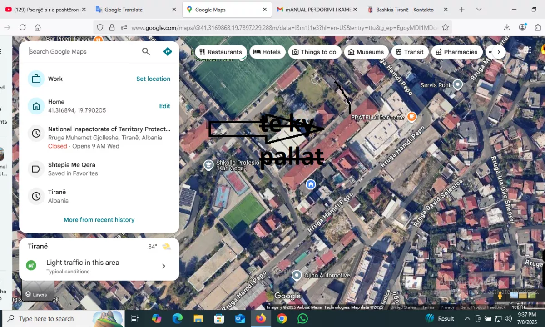Open More from recent history
Image resolution: width=545 pixels, height=327 pixels.
tap(99, 220)
